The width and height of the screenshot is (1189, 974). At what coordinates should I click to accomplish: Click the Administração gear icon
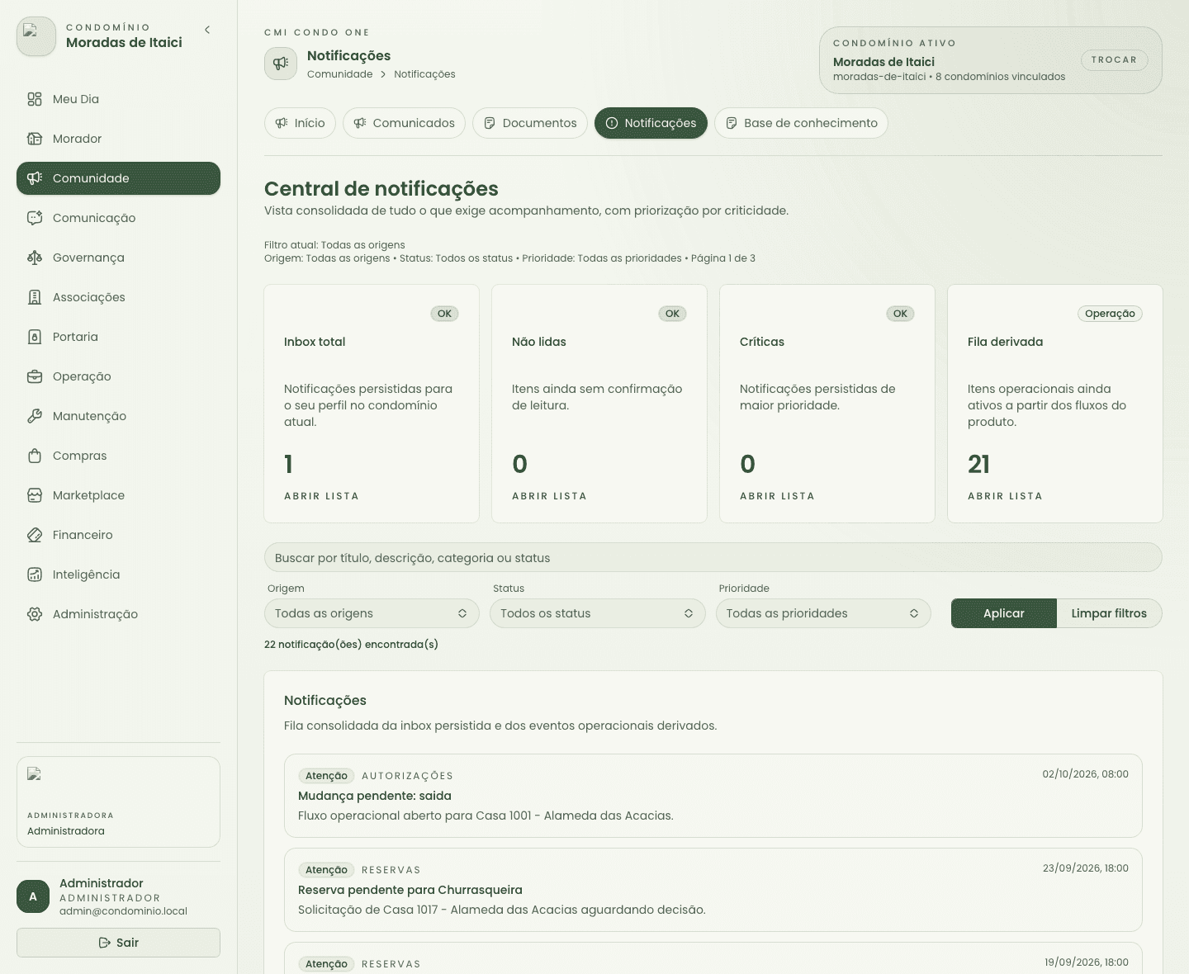pyautogui.click(x=35, y=614)
